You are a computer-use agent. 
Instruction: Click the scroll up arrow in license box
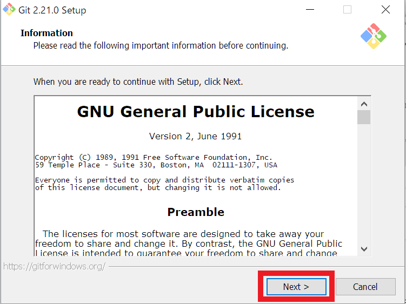[x=364, y=104]
